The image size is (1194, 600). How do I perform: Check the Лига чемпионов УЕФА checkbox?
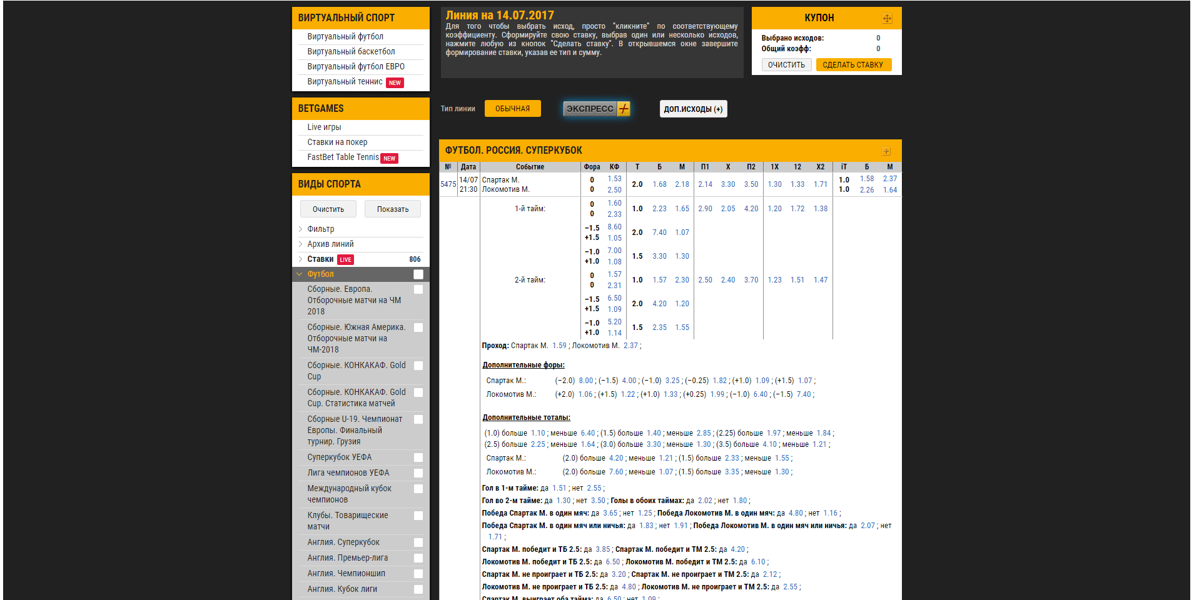(x=418, y=473)
